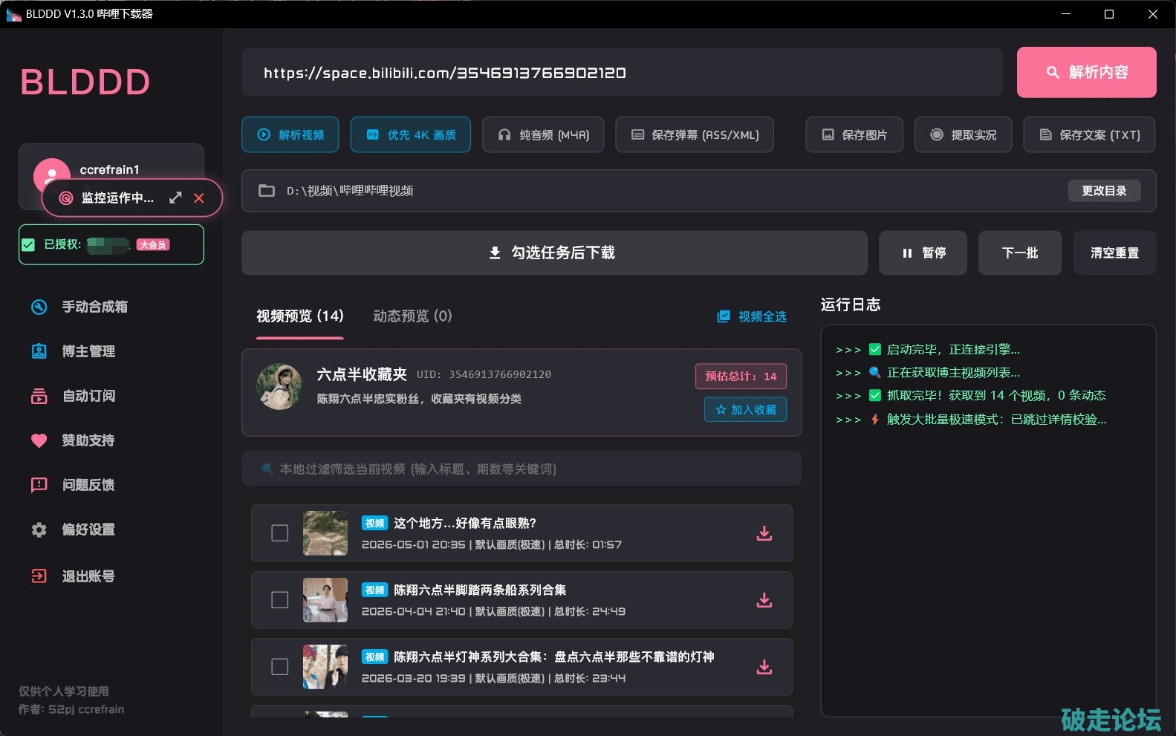This screenshot has width=1176, height=736.
Task: Open 问题反馈 in the sidebar
Action: [x=88, y=485]
